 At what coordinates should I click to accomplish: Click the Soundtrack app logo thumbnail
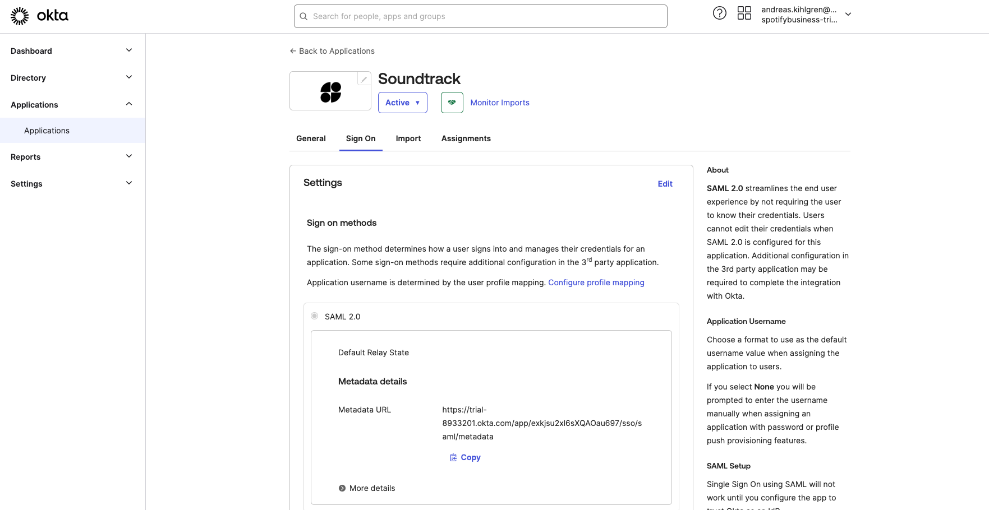330,92
